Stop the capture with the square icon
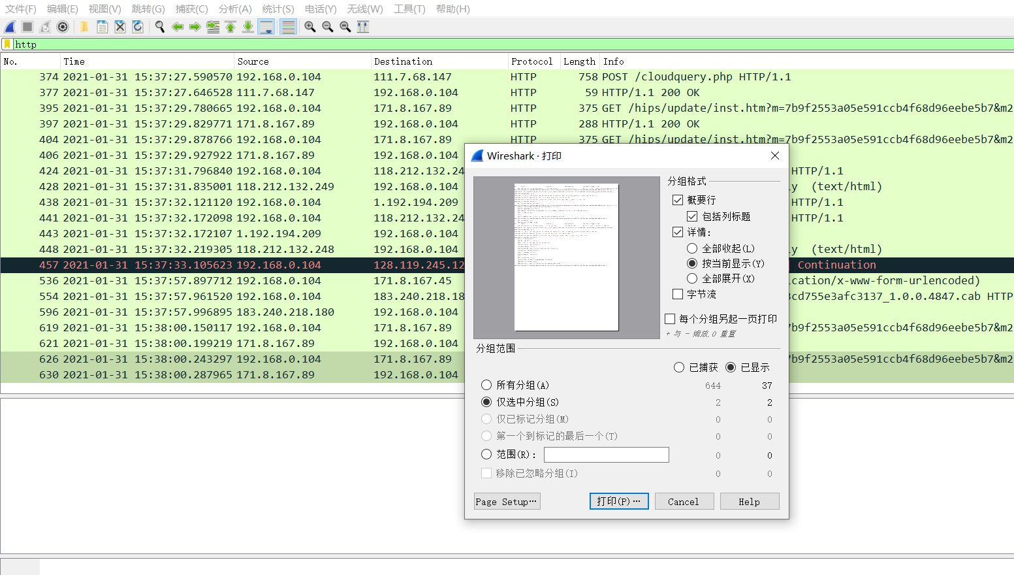This screenshot has height=575, width=1014. pos(27,27)
